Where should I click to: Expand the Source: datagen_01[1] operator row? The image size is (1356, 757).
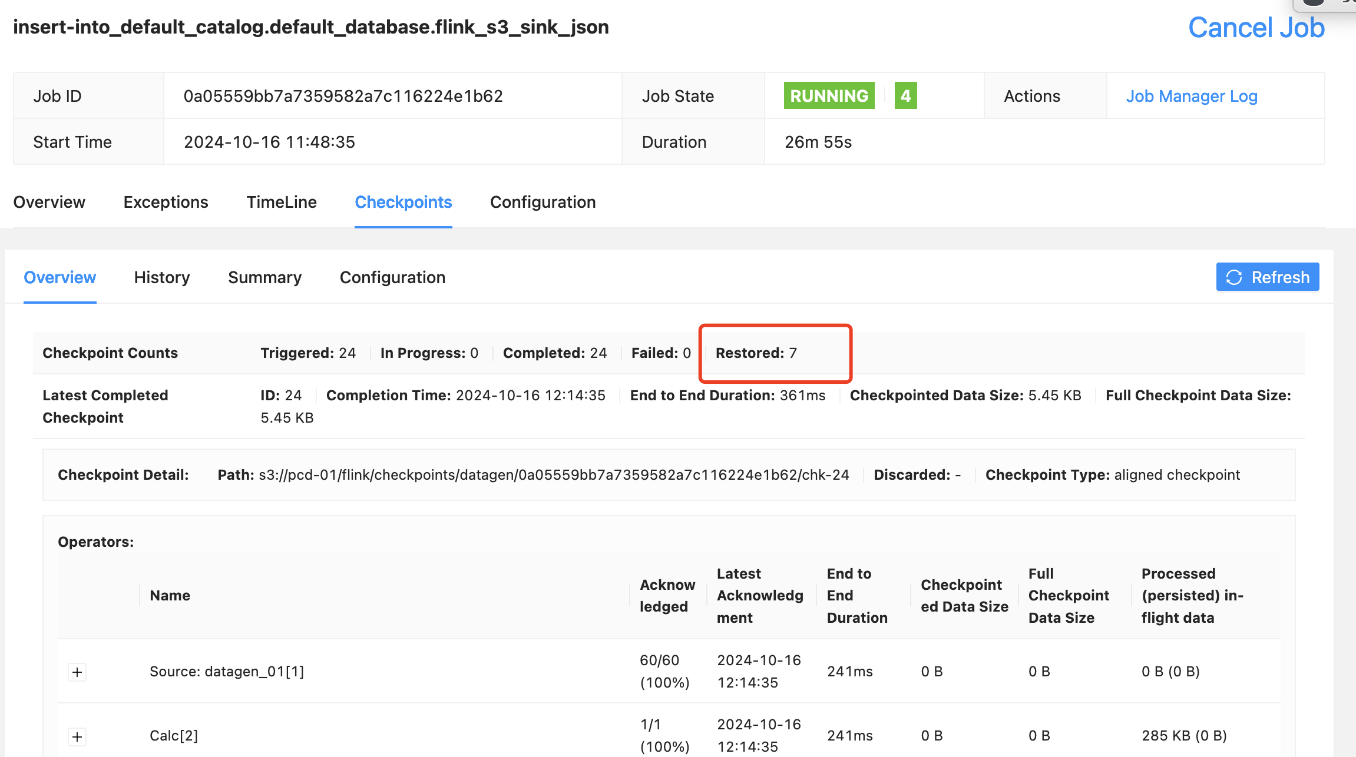(x=77, y=672)
